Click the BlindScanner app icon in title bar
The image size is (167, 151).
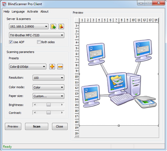click(4, 3)
